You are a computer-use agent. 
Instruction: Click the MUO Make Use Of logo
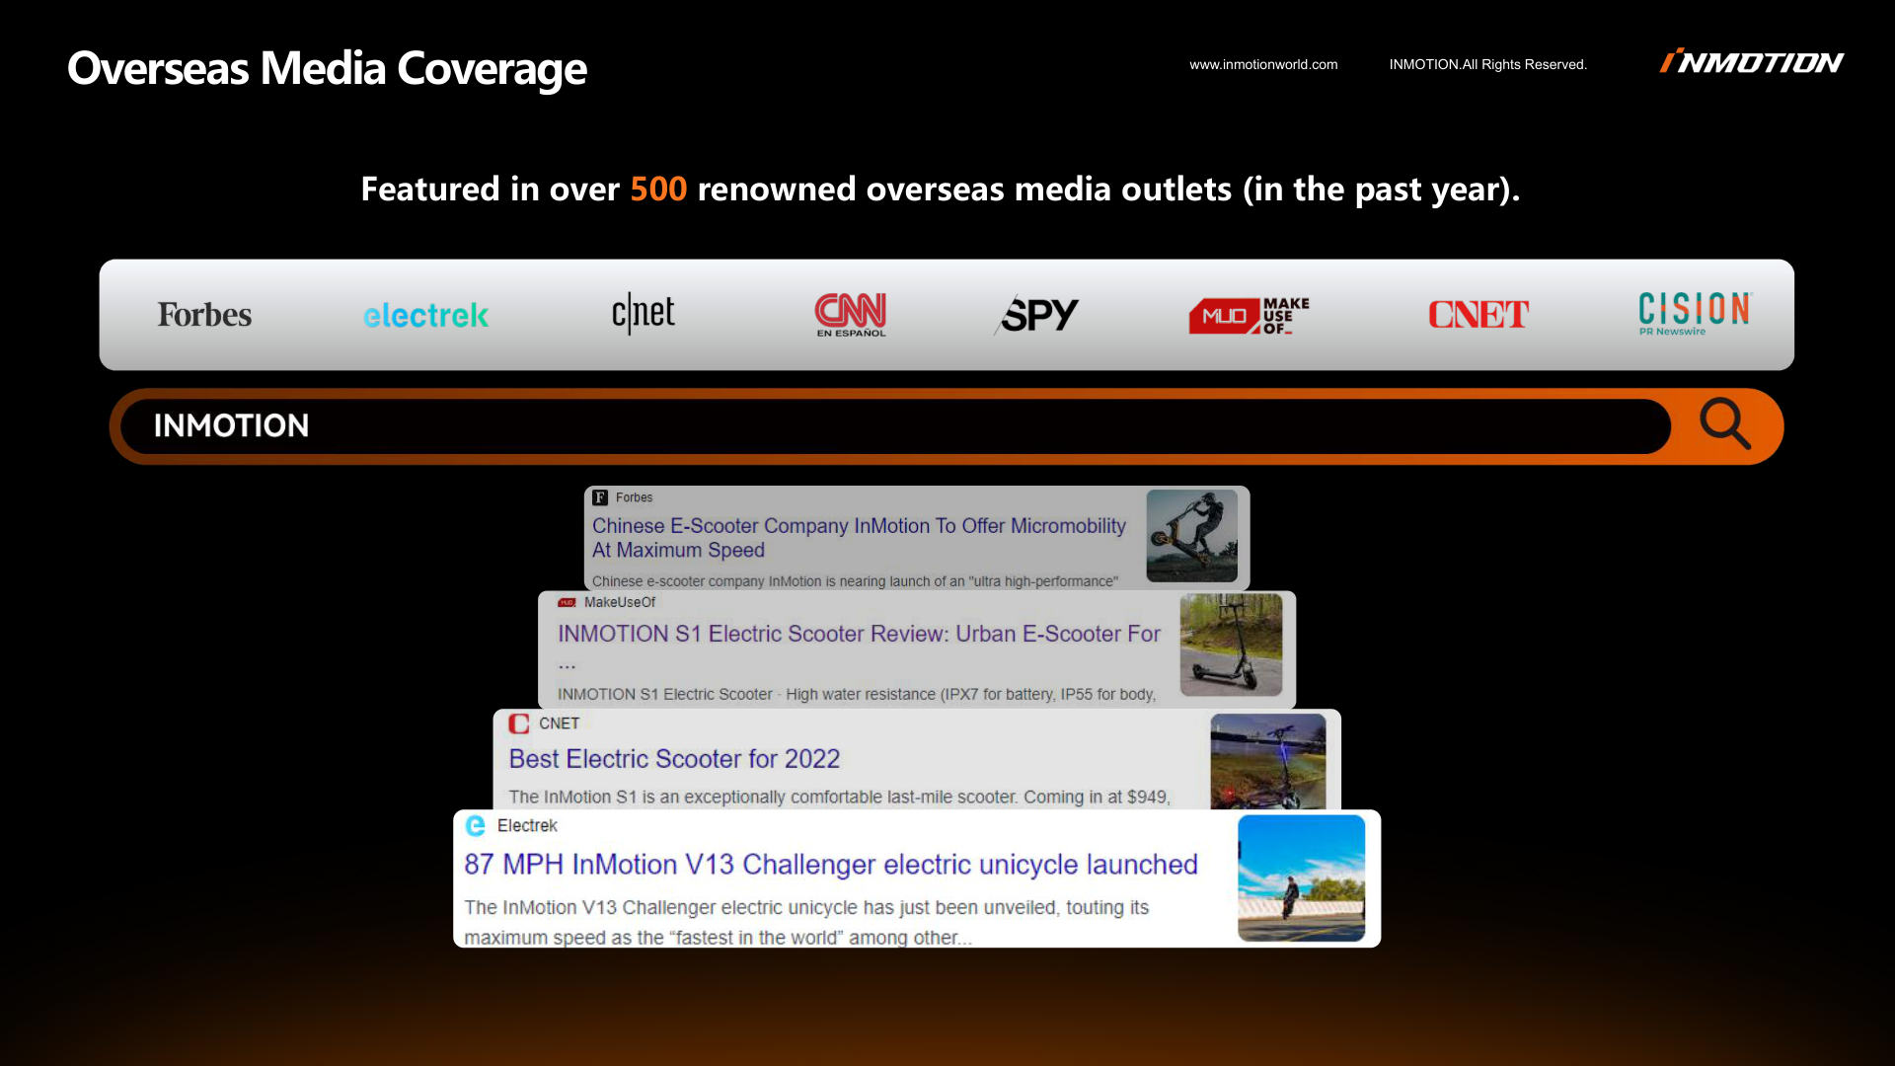coord(1250,316)
